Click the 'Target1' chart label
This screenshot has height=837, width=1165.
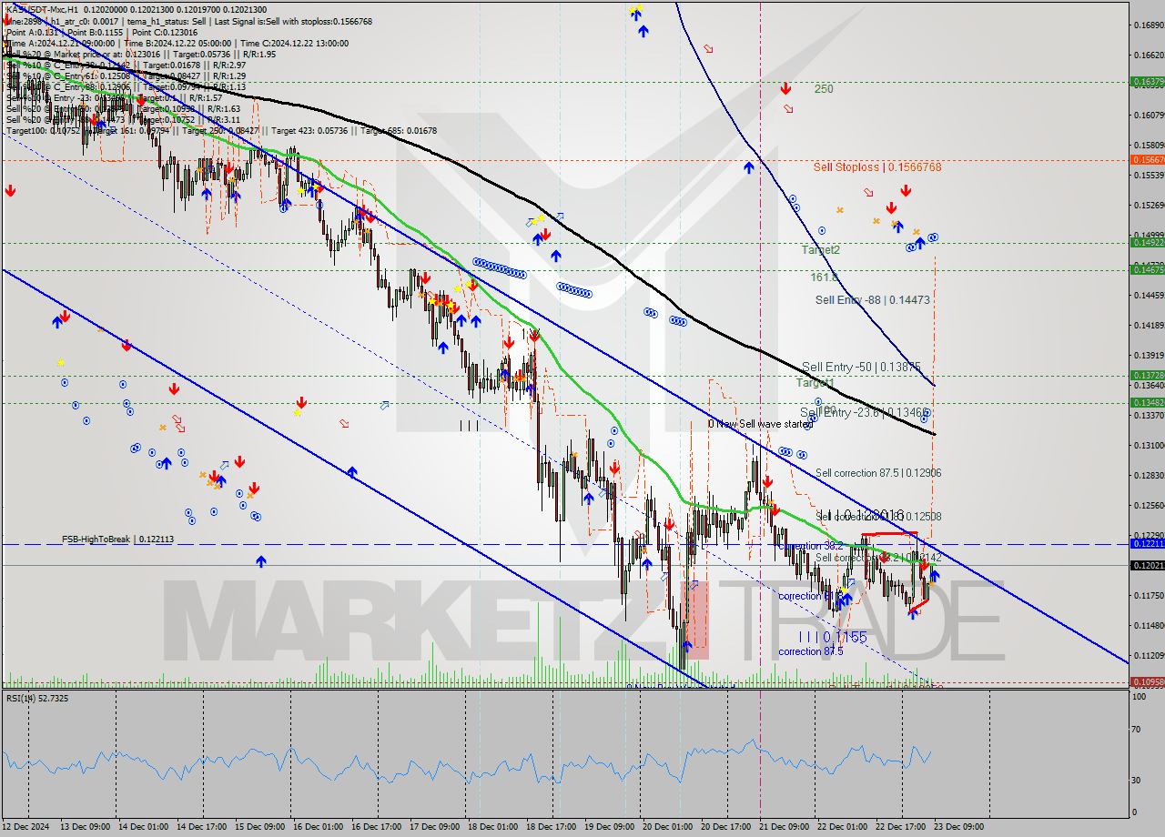(815, 383)
